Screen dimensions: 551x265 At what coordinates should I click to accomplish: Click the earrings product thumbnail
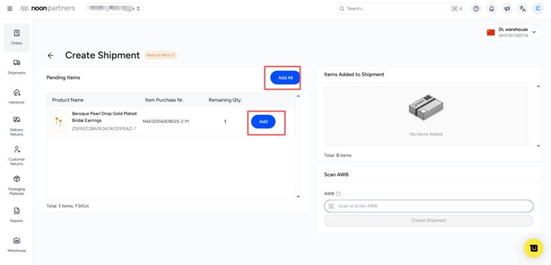pyautogui.click(x=58, y=122)
